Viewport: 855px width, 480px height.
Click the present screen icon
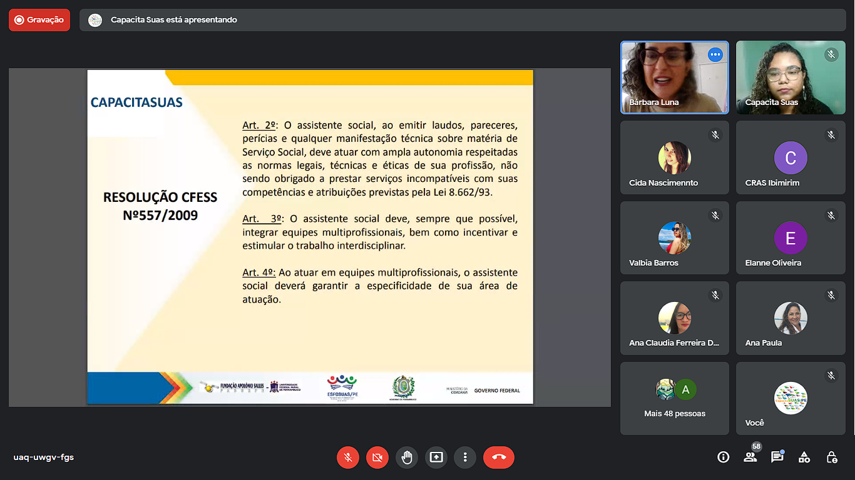(436, 457)
